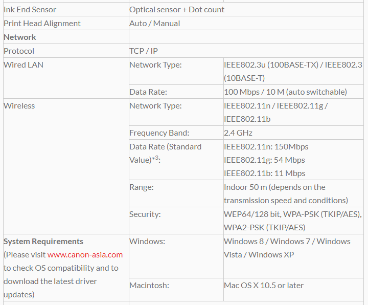
Task: Open the www.canon-asia.com link
Action: click(85, 254)
